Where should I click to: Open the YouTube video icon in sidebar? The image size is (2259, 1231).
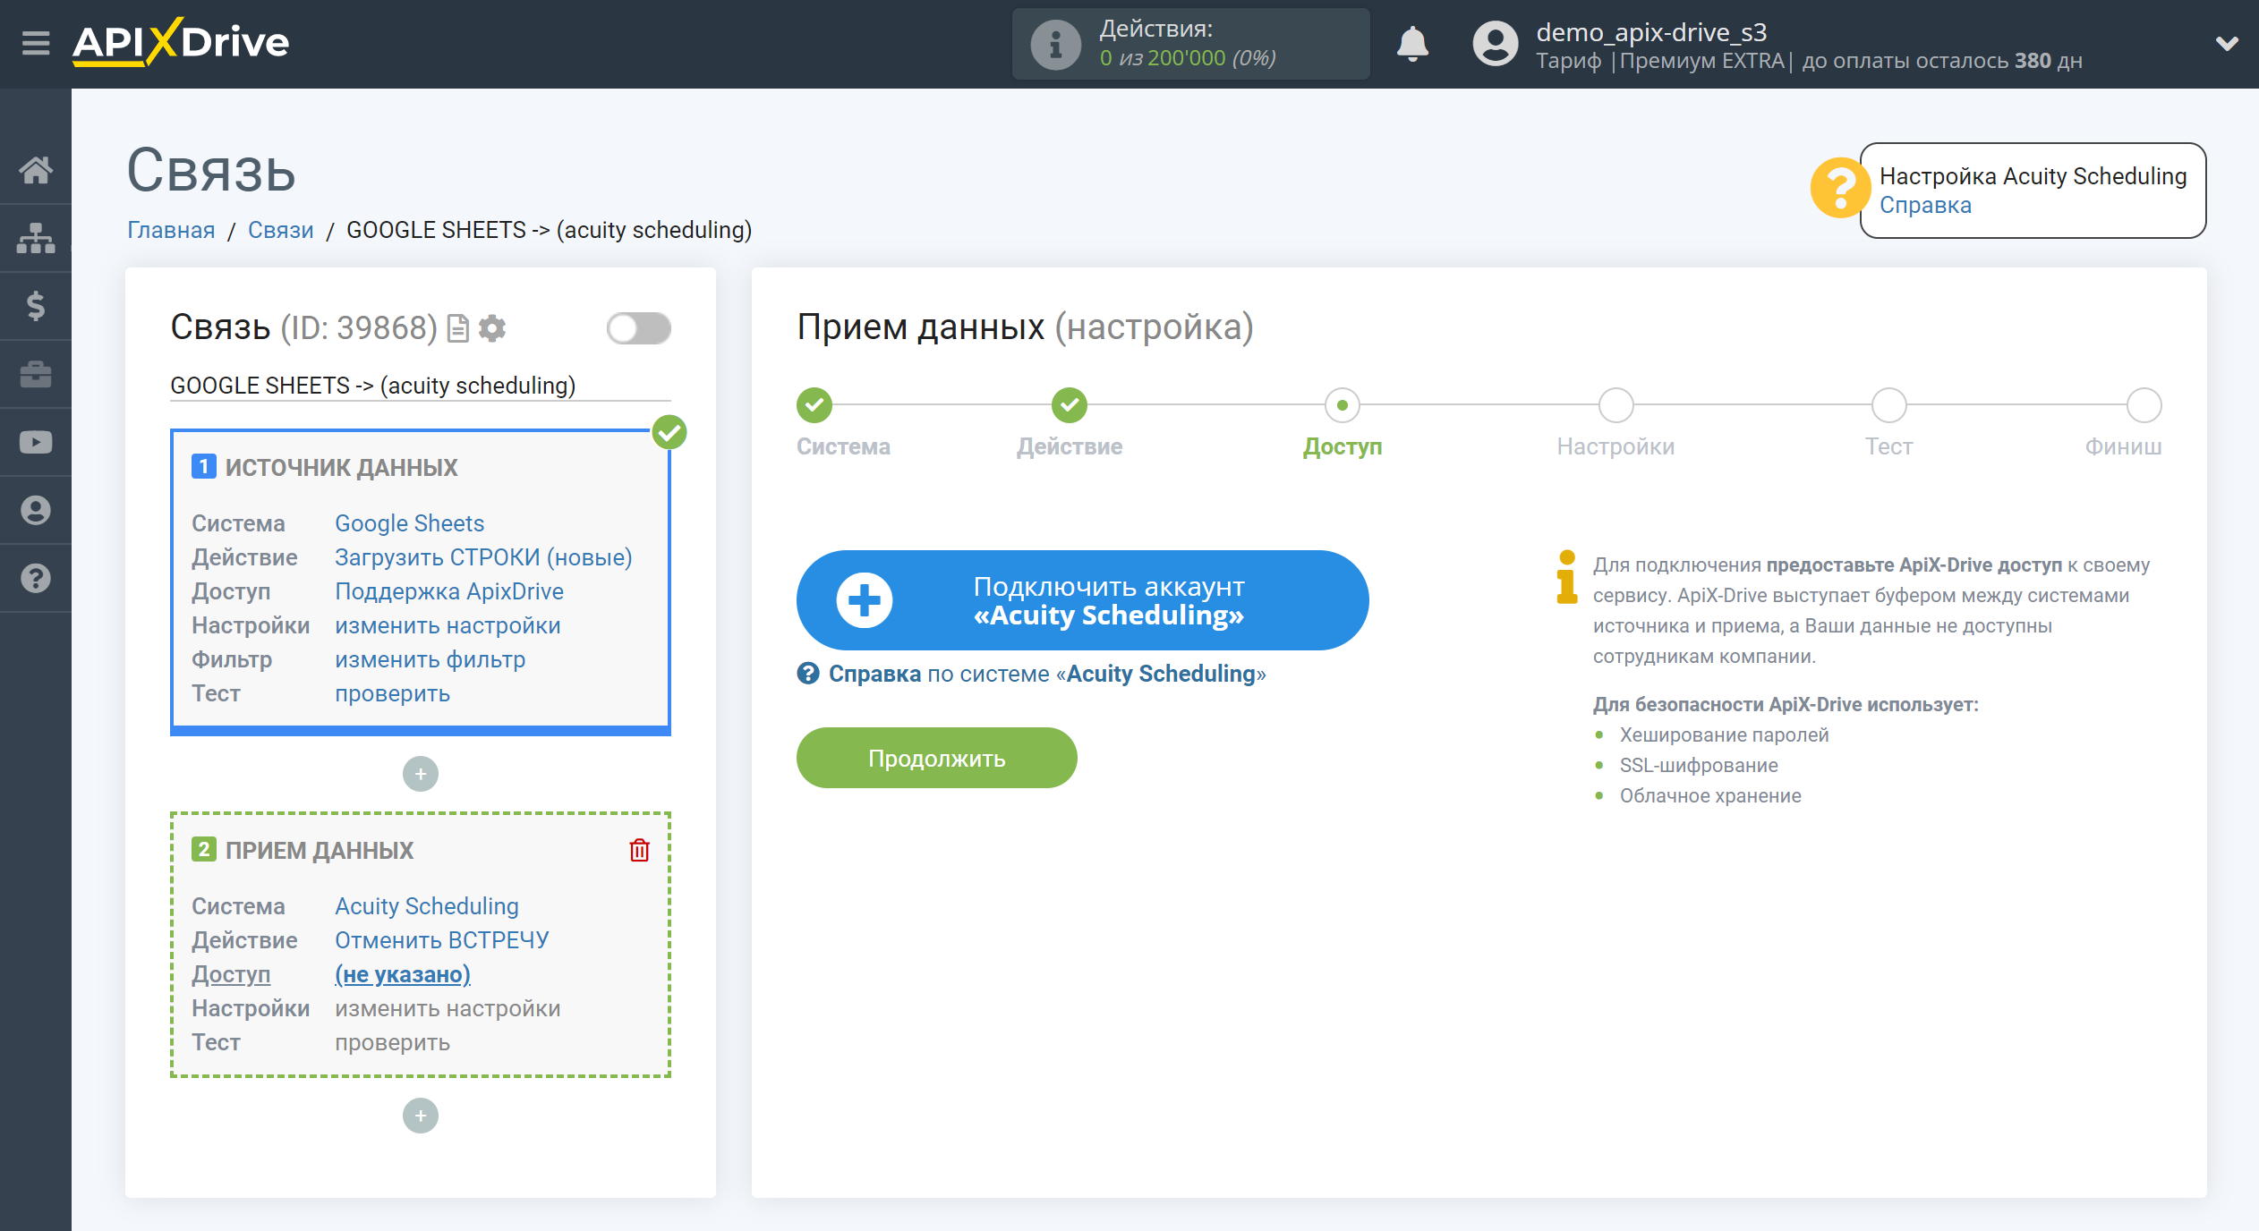(36, 442)
